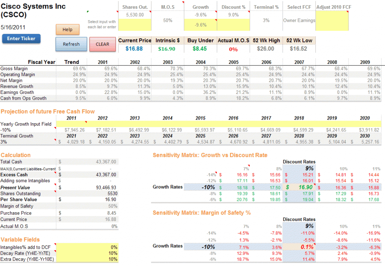Open the Help button
Image resolution: width=385 pixels, height=266 pixels.
68,29
